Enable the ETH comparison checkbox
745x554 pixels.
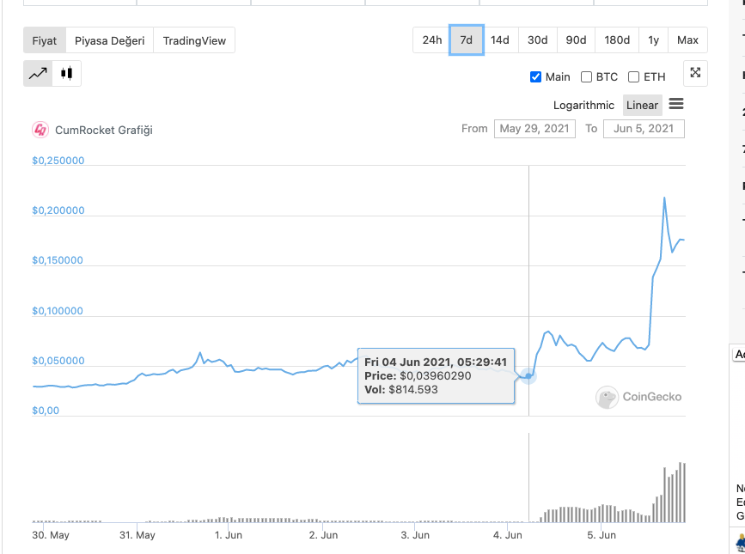coord(634,76)
